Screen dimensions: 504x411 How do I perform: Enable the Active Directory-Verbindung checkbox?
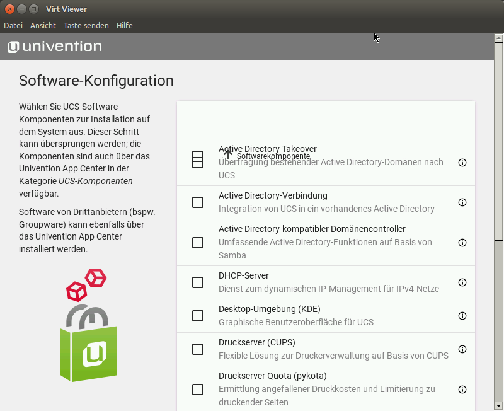point(198,202)
